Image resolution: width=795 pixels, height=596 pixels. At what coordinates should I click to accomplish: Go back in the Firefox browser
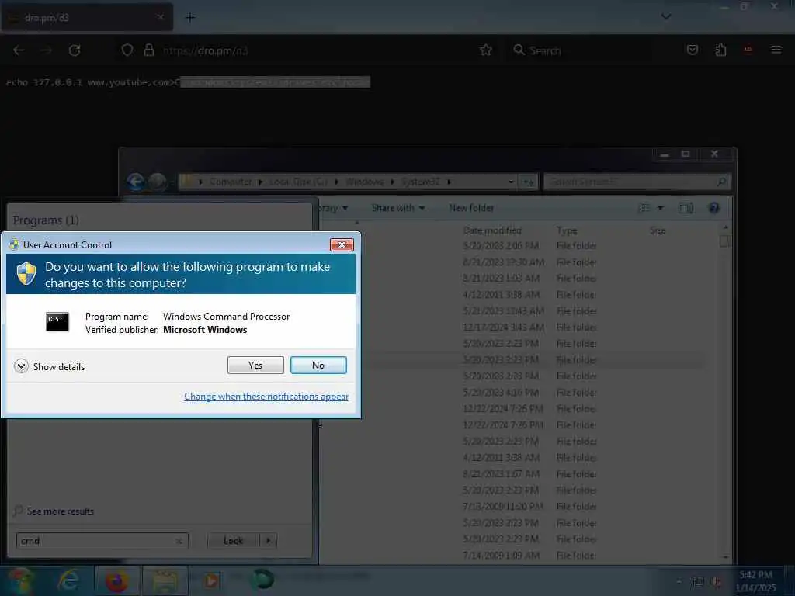coord(19,50)
